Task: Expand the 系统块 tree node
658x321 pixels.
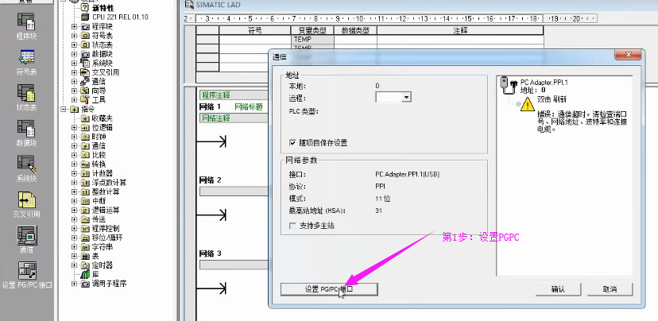Action: (74, 64)
